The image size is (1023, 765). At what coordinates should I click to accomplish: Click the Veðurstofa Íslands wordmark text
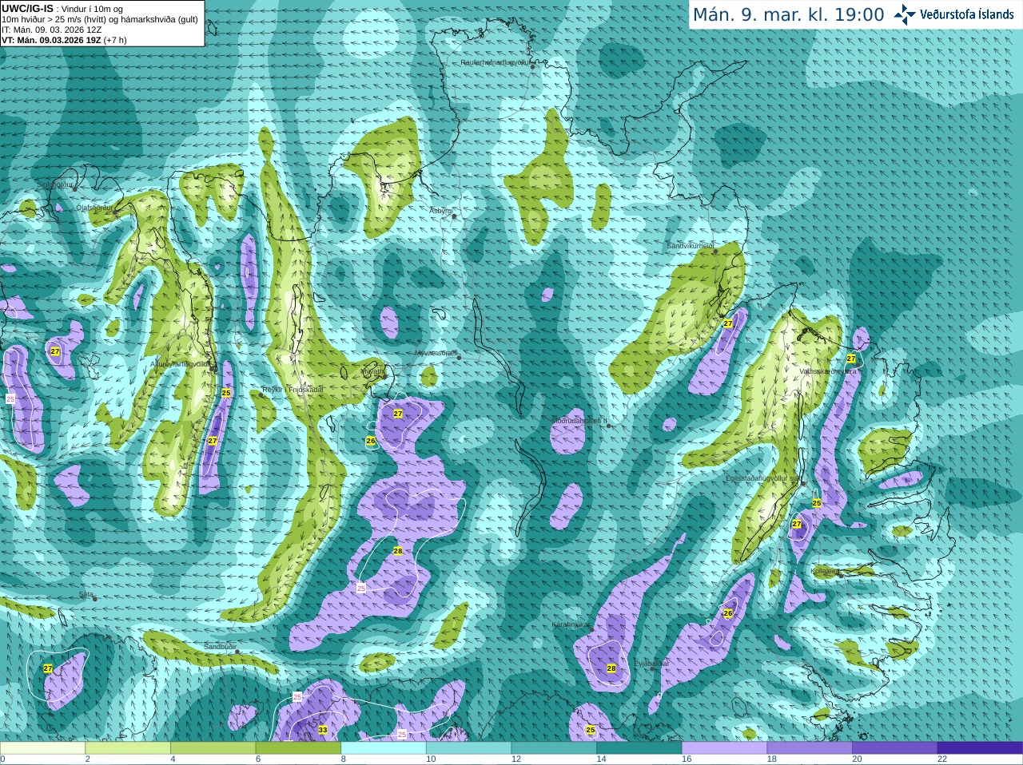pyautogui.click(x=966, y=14)
